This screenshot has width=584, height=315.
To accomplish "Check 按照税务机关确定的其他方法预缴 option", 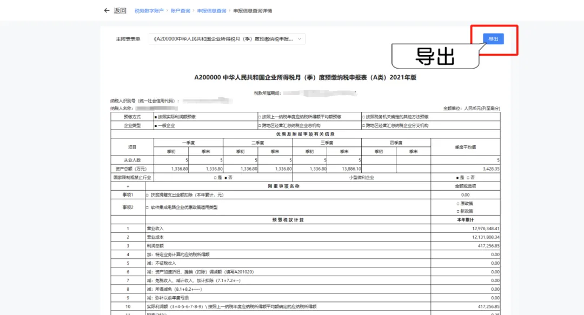I will (x=363, y=117).
